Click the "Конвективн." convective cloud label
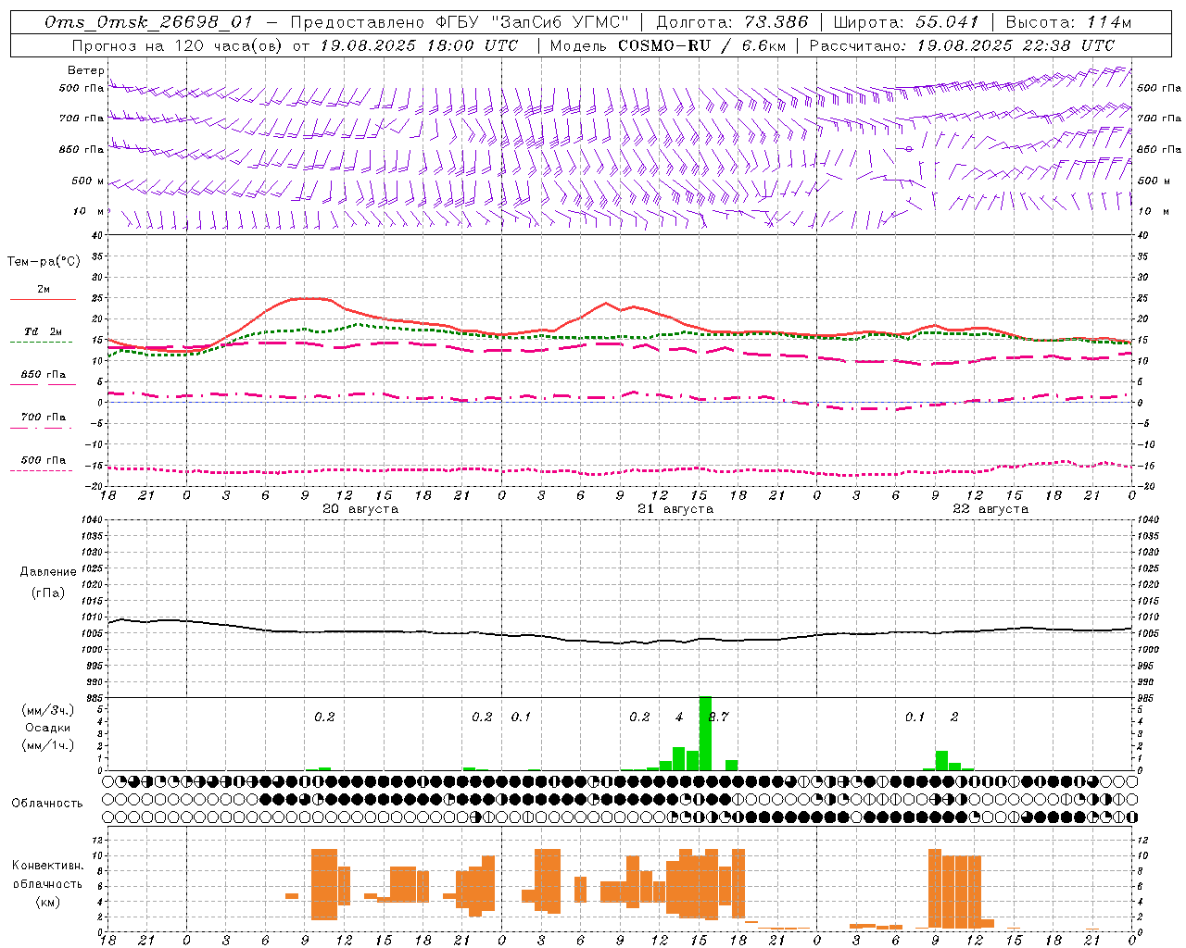The width and height of the screenshot is (1186, 948). point(47,866)
